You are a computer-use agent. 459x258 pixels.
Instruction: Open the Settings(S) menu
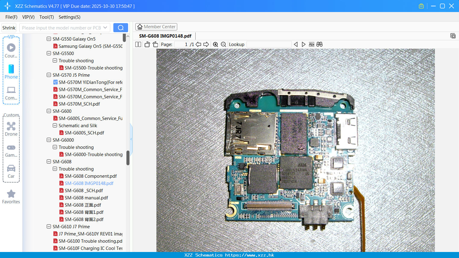tap(70, 17)
